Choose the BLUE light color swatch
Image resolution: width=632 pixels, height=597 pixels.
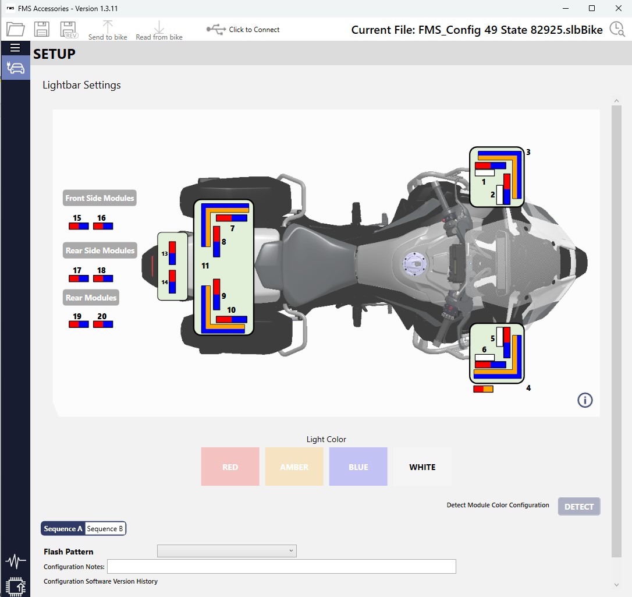tap(358, 467)
